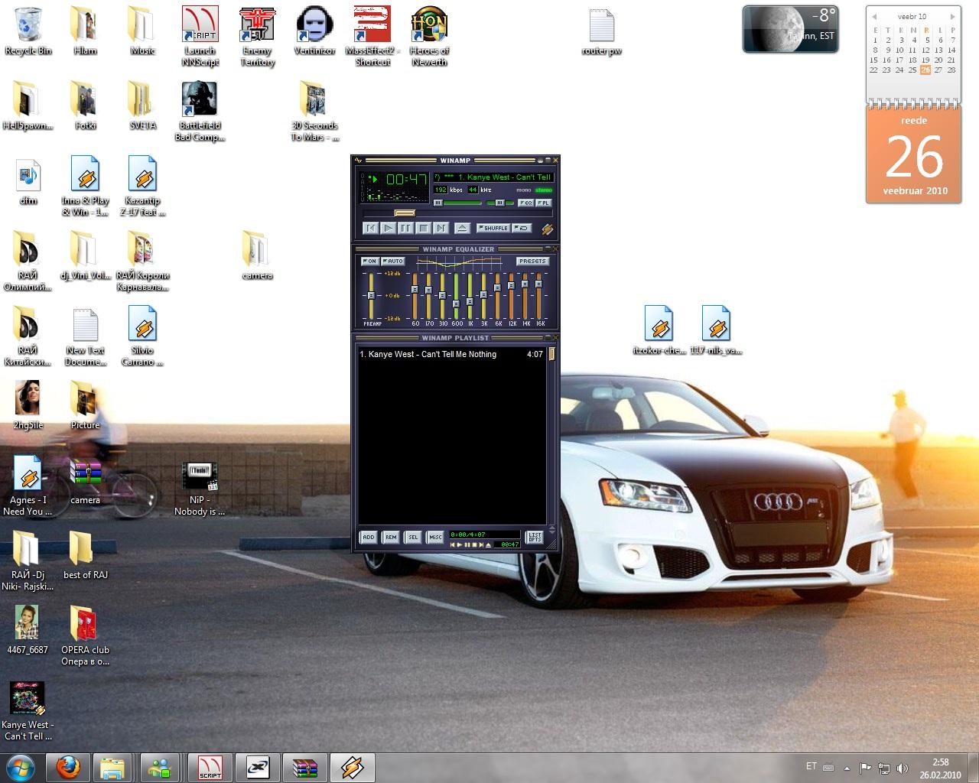The width and height of the screenshot is (979, 783).
Task: Advance the calendar gadget to next month
Action: (x=952, y=16)
